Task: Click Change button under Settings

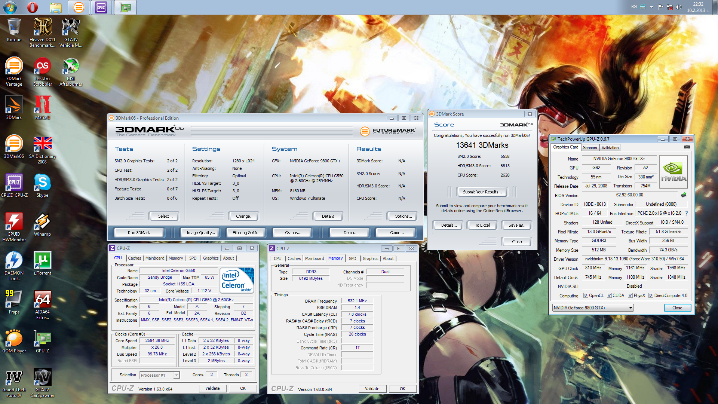Action: [245, 216]
